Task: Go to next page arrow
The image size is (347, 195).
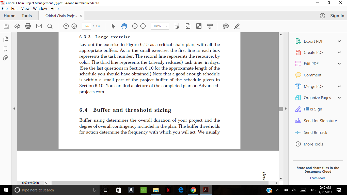Action: click(74, 26)
